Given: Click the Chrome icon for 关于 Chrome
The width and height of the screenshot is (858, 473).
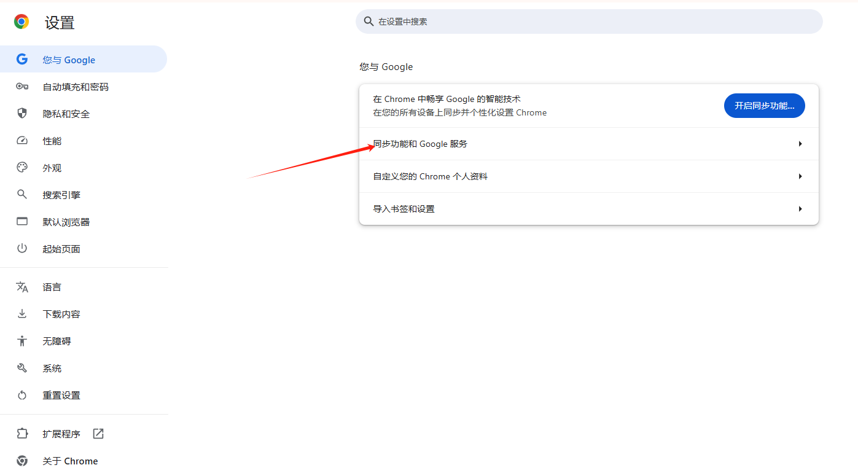Looking at the screenshot, I should pos(22,461).
